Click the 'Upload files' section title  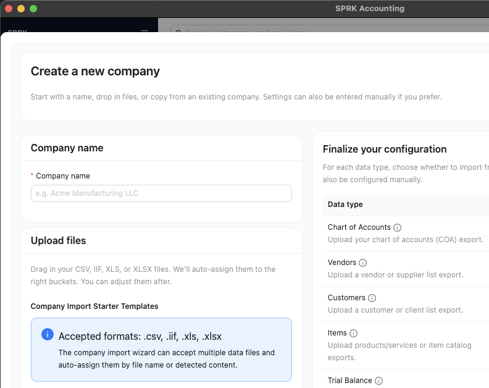coord(58,241)
